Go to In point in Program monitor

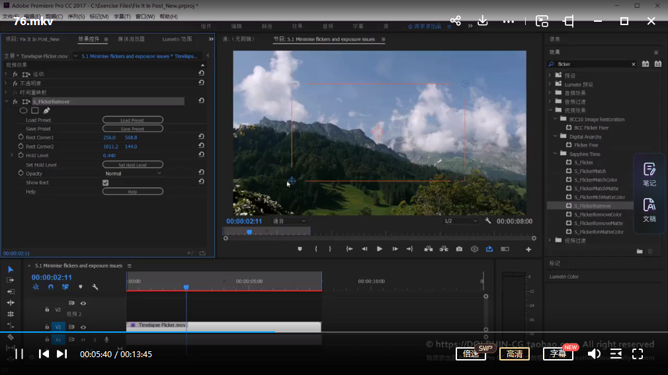349,249
